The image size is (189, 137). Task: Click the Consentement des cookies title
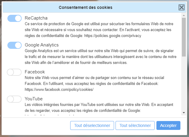point(85,7)
